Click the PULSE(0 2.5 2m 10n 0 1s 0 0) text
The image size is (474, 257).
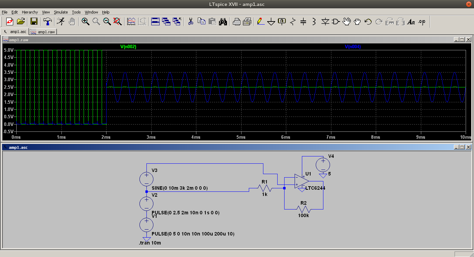pyautogui.click(x=186, y=213)
